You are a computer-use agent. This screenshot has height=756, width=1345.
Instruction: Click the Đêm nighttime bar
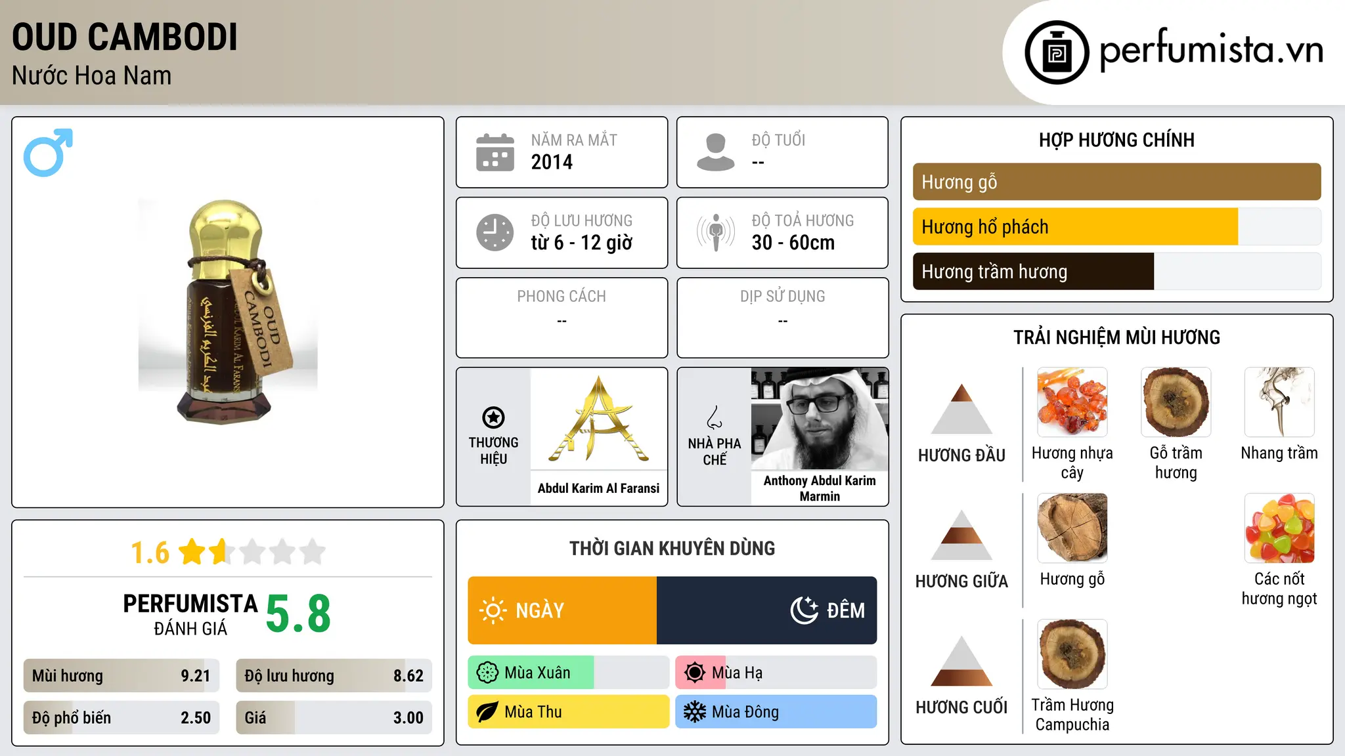[766, 610]
